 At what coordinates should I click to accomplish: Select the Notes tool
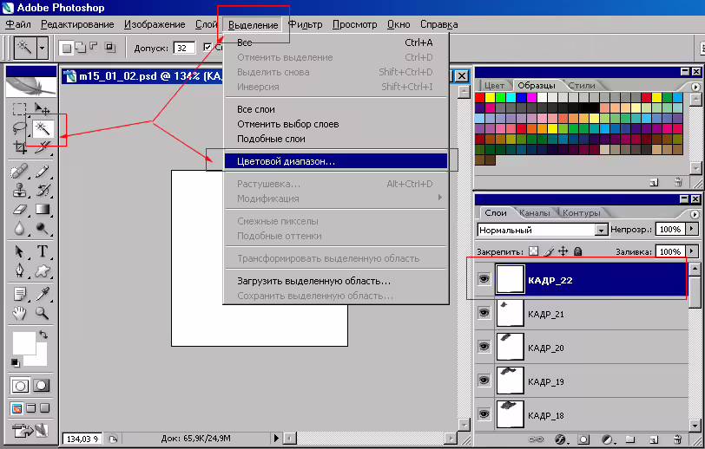tap(19, 294)
